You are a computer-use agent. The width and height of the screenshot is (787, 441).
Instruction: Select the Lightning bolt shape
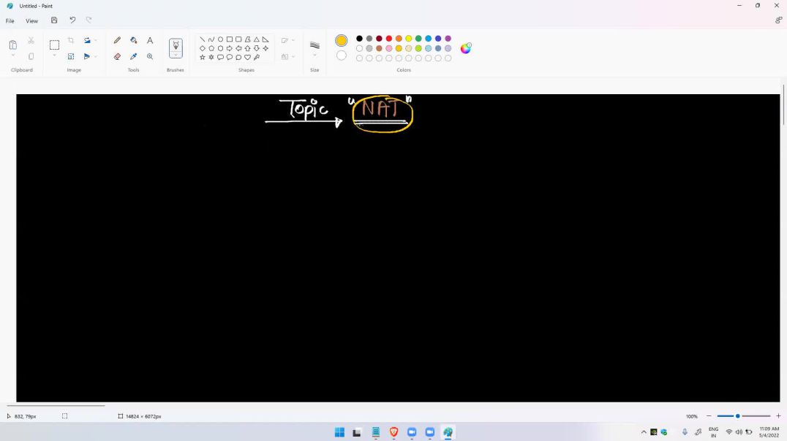(x=257, y=57)
